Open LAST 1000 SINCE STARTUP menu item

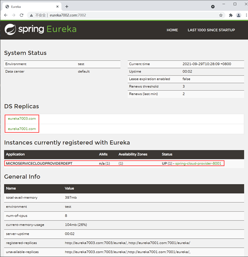[211, 30]
